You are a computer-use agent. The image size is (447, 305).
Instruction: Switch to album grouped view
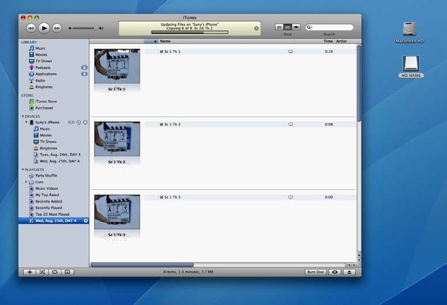(287, 27)
